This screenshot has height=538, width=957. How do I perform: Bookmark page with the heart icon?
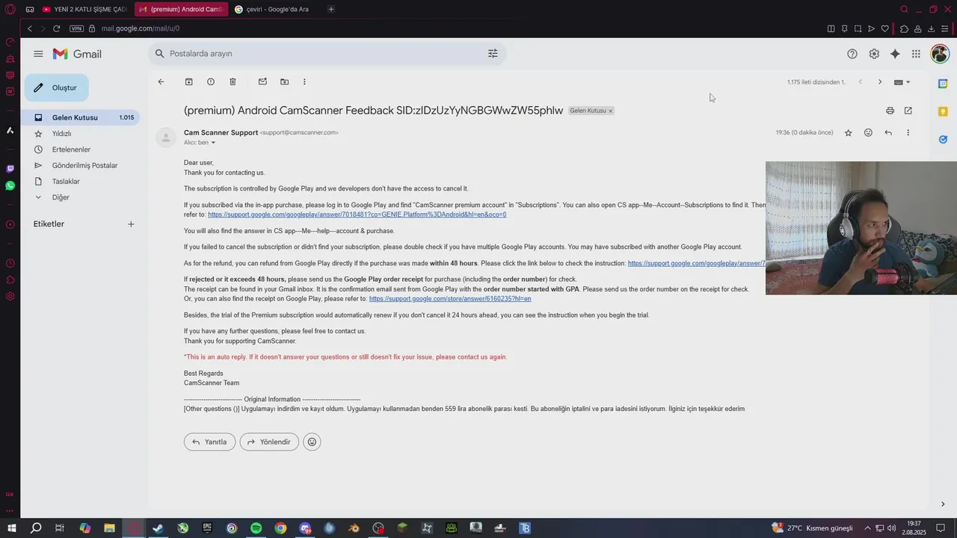pyautogui.click(x=885, y=28)
